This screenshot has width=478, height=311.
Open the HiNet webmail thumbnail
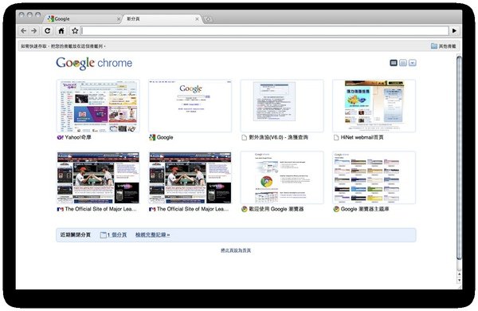(x=374, y=106)
